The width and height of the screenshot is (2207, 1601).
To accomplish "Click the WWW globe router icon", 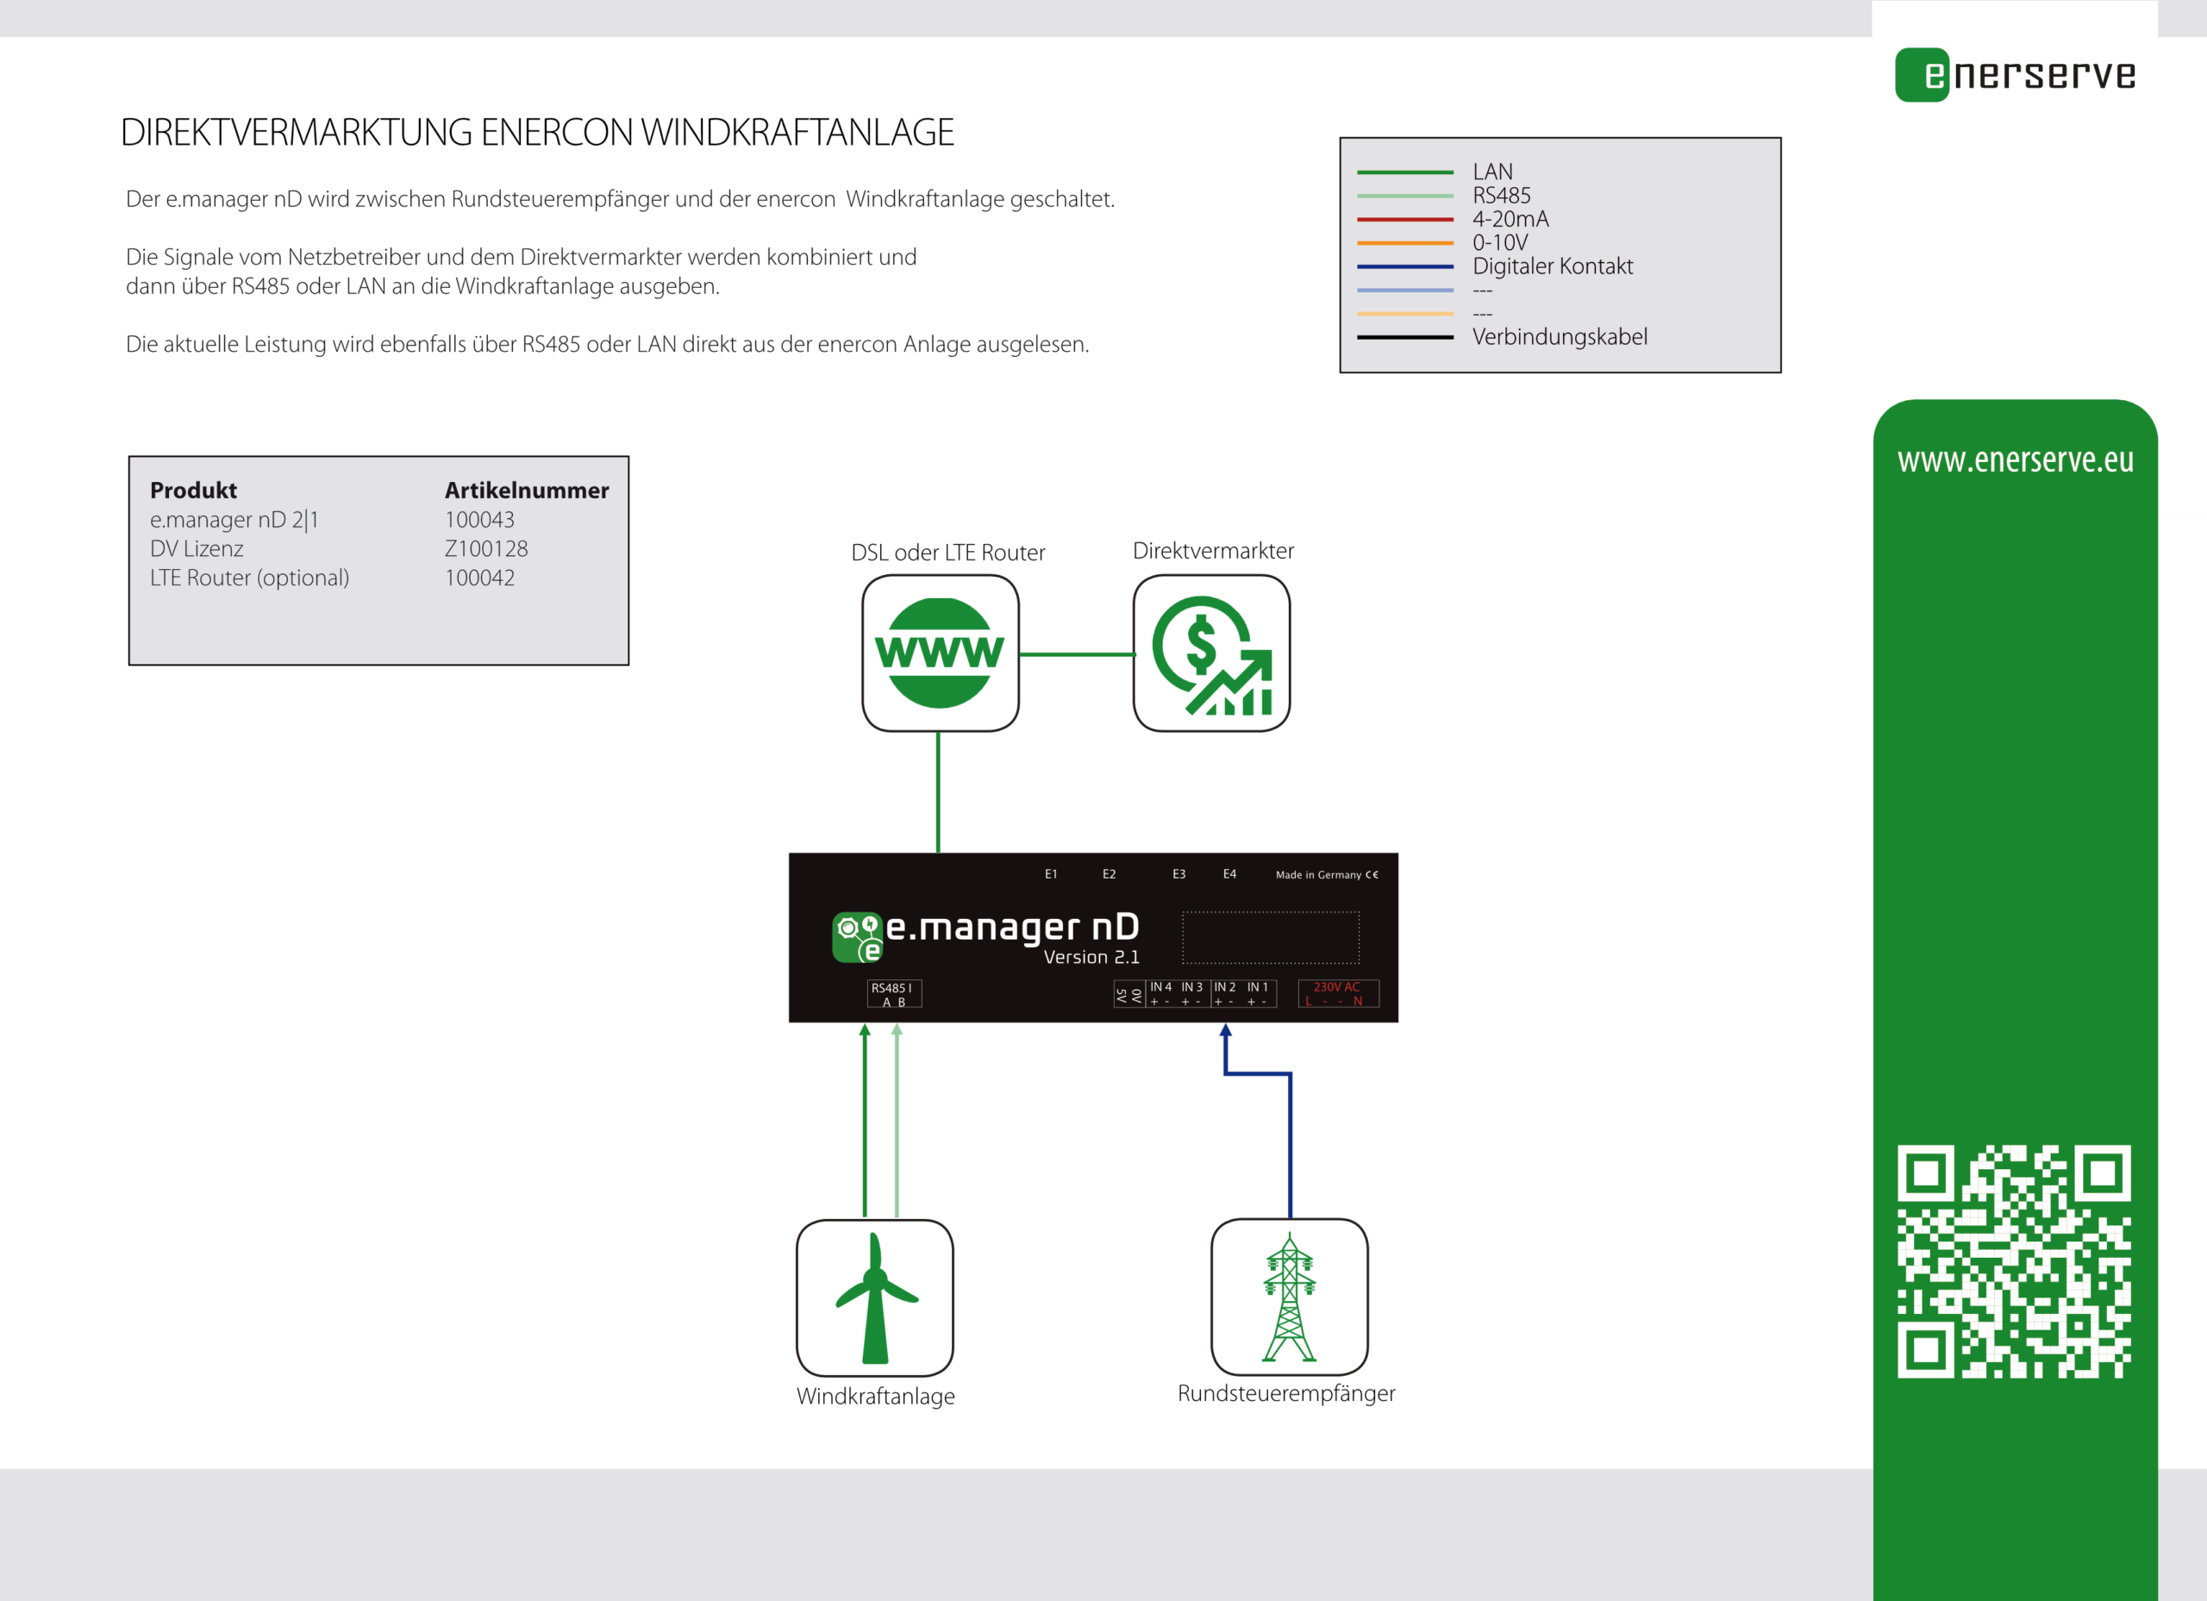I will pos(940,653).
